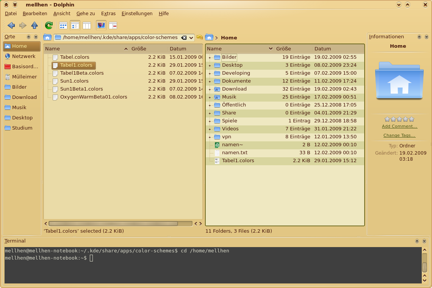432x288 pixels.
Task: Click right pane home folder icon
Action: click(x=209, y=37)
